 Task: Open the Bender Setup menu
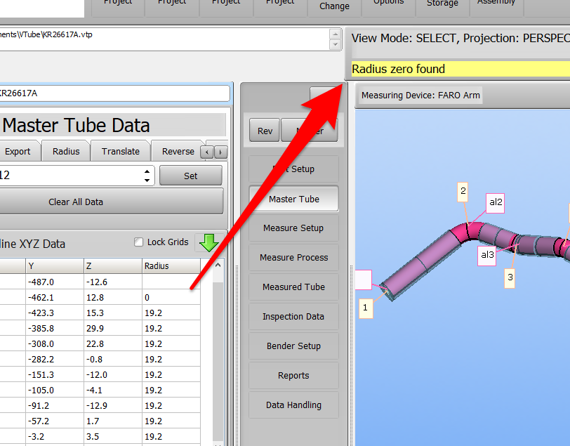[x=293, y=346]
